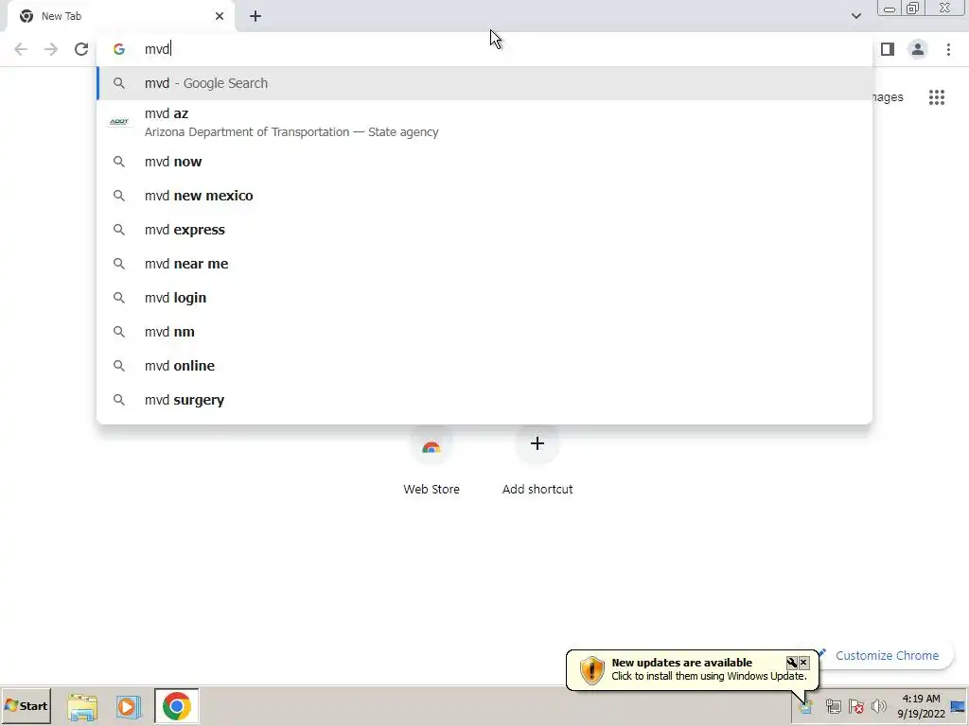This screenshot has width=969, height=726.
Task: Close the Windows Update balloon
Action: tap(803, 663)
